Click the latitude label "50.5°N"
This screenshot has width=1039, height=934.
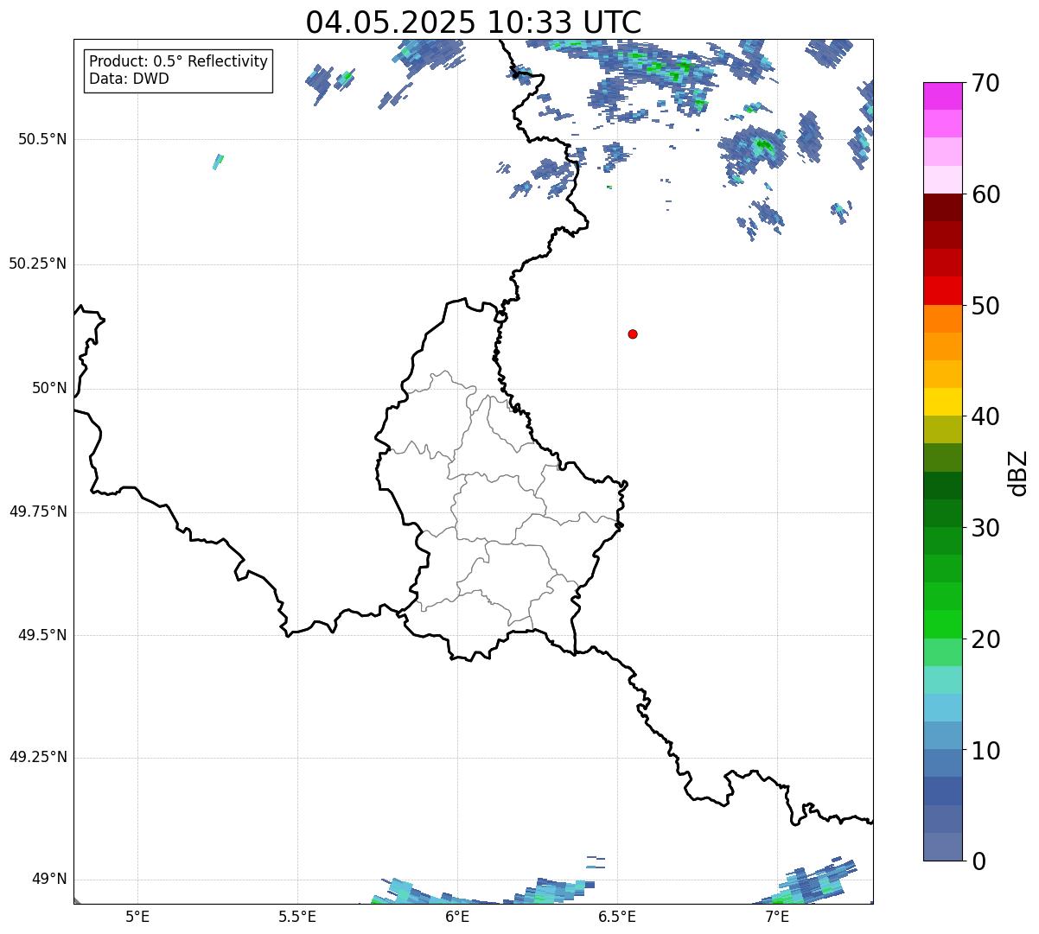42,139
